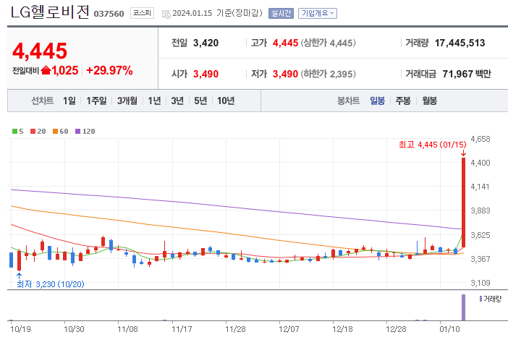The width and height of the screenshot is (508, 345).
Task: Click the 01/10 date axis label
Action: [x=449, y=329]
